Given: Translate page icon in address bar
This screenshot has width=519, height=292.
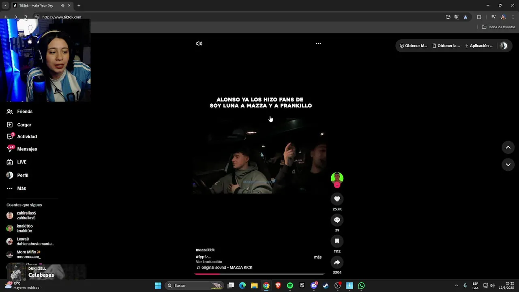Looking at the screenshot, I should (457, 17).
